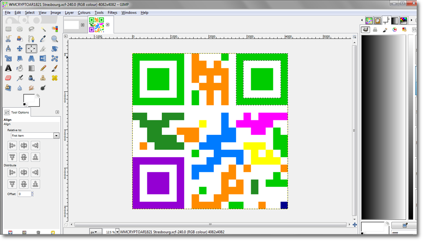The image size is (423, 241).
Task: Distribute bottoms of targets
Action: click(x=35, y=184)
